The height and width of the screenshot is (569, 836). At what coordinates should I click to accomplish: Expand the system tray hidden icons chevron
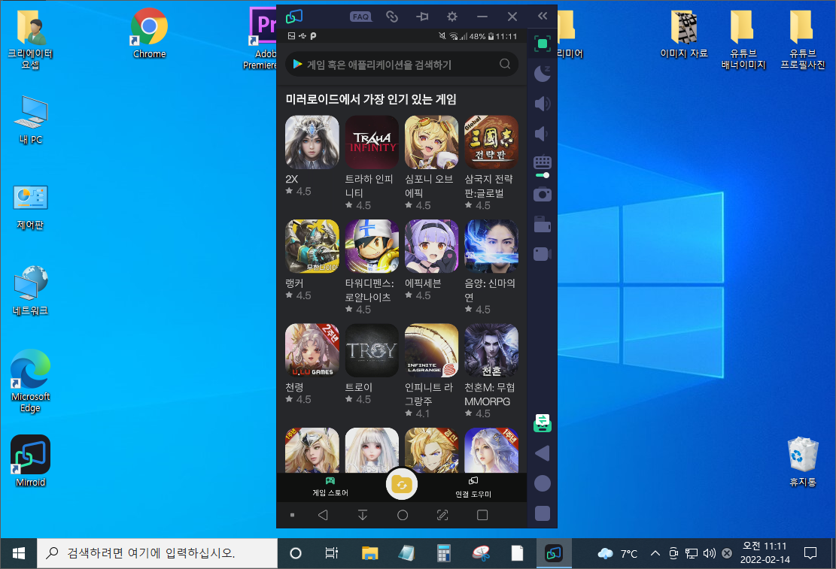click(x=655, y=553)
